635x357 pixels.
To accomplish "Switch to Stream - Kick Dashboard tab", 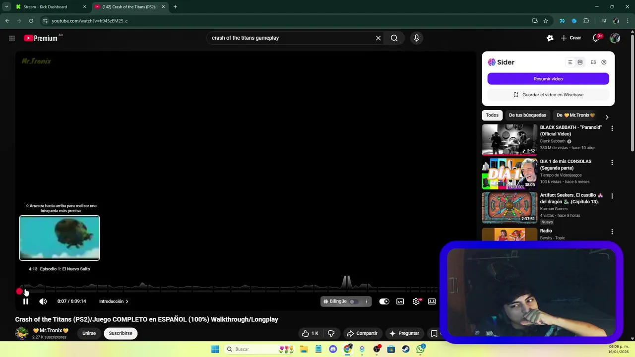I will click(x=50, y=7).
